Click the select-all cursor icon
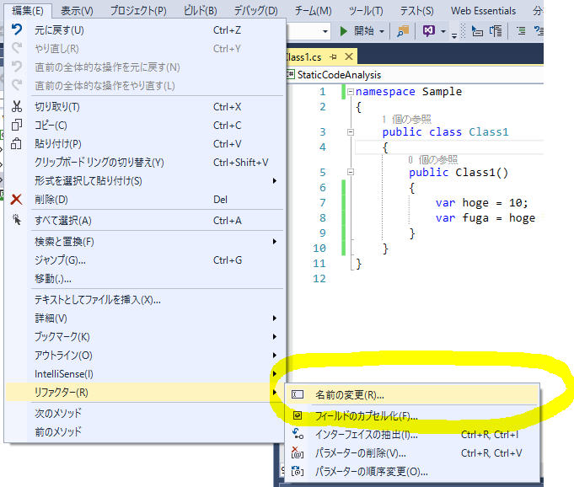The width and height of the screenshot is (574, 487). point(17,220)
